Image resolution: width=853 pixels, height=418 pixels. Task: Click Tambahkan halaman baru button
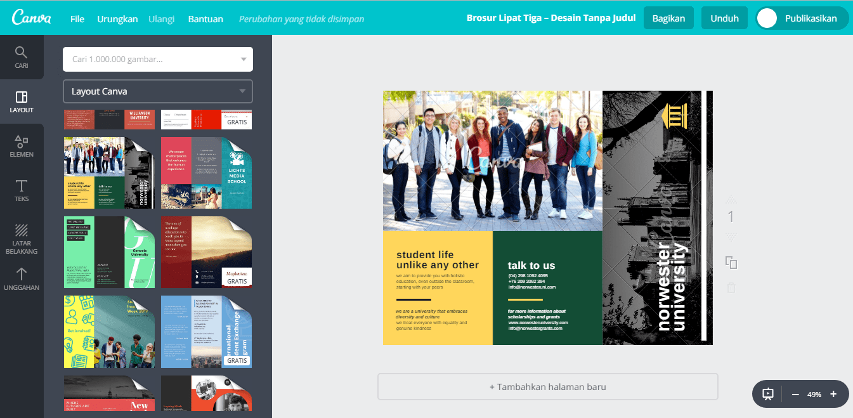click(548, 386)
